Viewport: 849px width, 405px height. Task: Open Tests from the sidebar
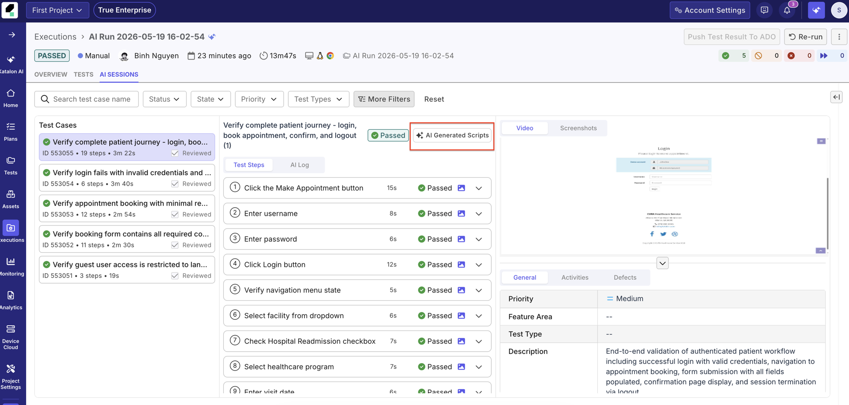pos(11,165)
